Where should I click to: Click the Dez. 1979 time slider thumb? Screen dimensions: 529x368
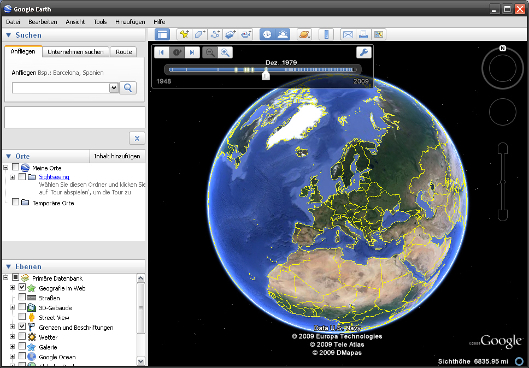tap(266, 75)
